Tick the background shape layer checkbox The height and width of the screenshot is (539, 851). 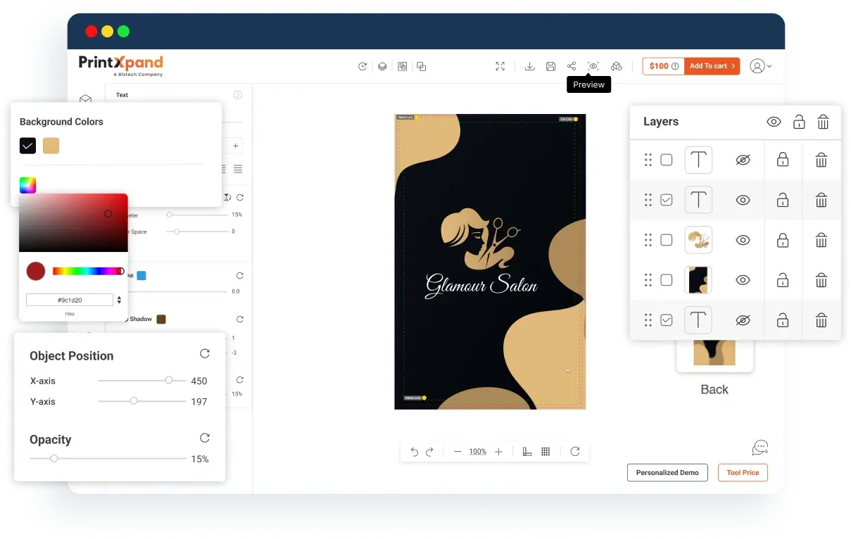click(667, 280)
